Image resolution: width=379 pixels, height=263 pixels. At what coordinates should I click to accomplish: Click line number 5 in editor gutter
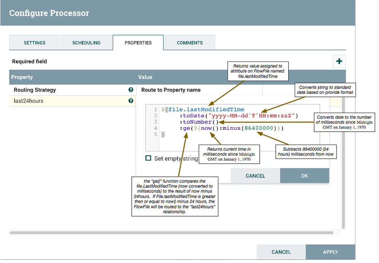click(155, 134)
